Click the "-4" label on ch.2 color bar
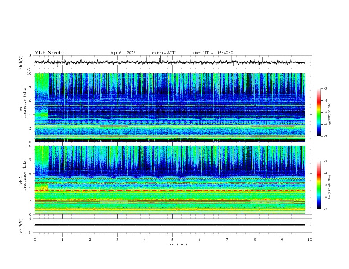 tap(325, 173)
